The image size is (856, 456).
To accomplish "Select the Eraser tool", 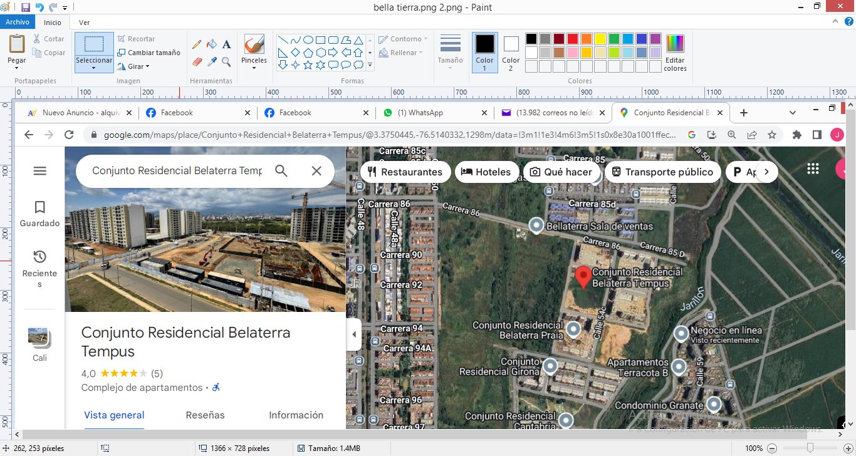I will pos(197,62).
